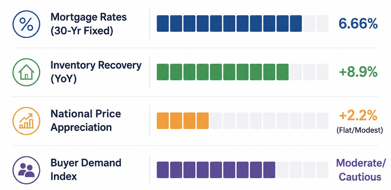
Task: Click the last filled green inventory segment
Action: (x=282, y=72)
